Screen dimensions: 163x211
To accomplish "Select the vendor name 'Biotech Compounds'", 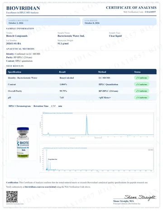I will (x=17, y=36).
